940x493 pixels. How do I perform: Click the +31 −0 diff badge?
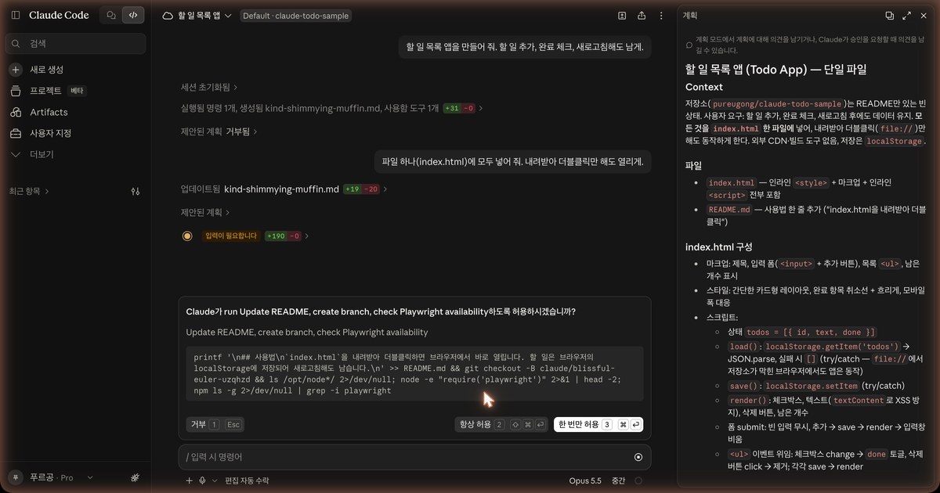458,108
